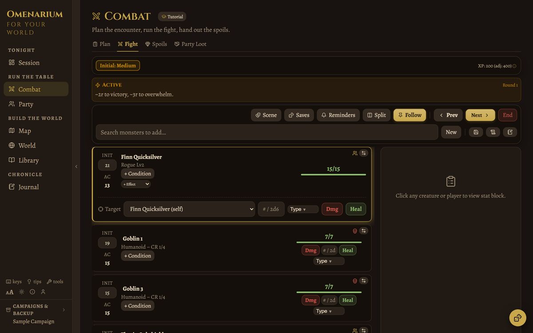Open the tools wrench menu
The width and height of the screenshot is (533, 333).
[x=55, y=281]
